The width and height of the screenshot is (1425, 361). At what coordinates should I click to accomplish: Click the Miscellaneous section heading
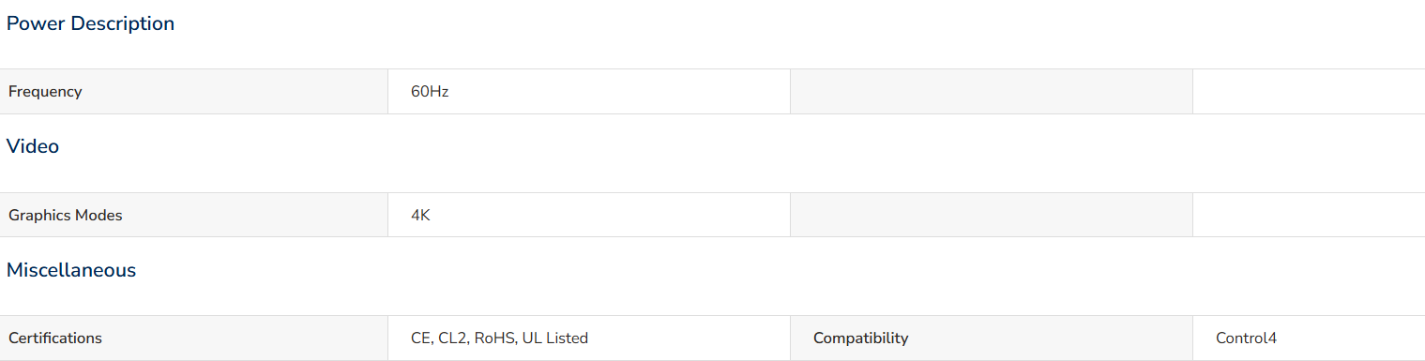point(71,270)
